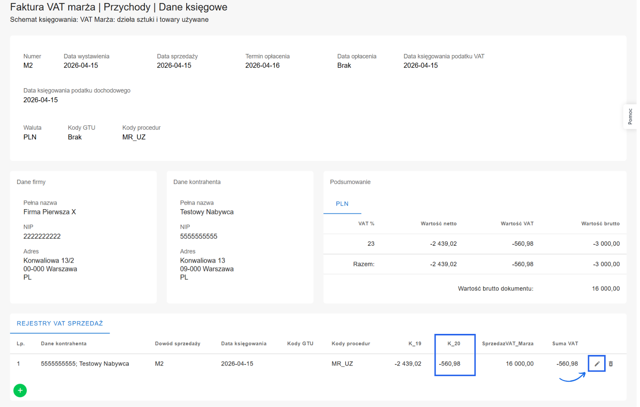Click the Suma VAT column header
This screenshot has height=407, width=640.
coord(565,344)
